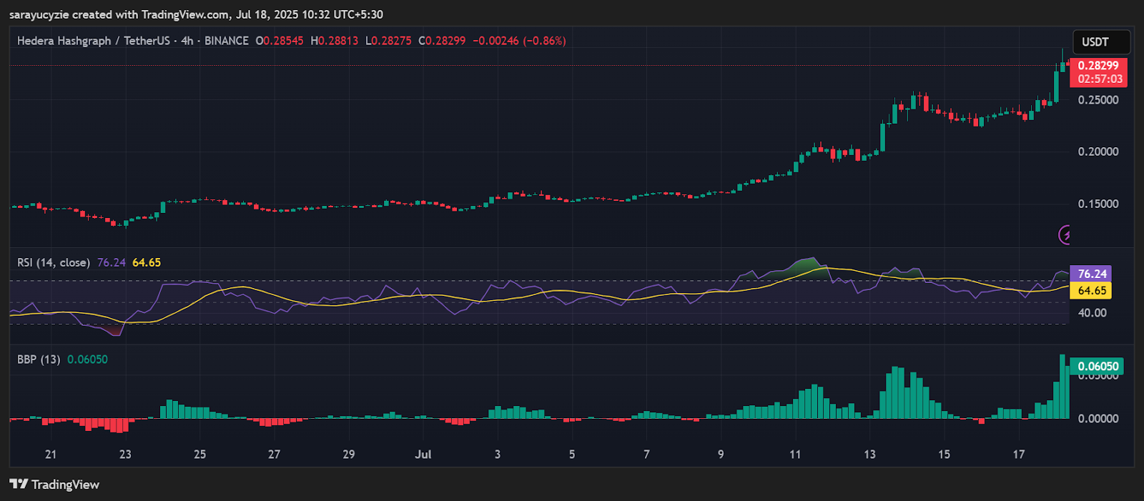The image size is (1144, 501).
Task: Click the 0.15000 price axis label
Action: click(x=1098, y=204)
